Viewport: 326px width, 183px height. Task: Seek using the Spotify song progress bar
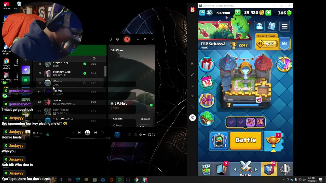[87, 138]
